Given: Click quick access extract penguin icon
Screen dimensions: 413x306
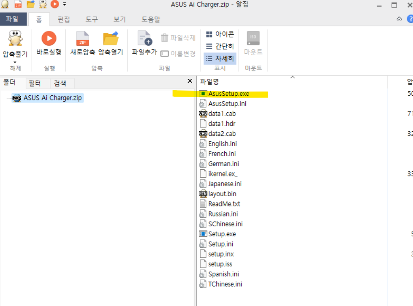Looking at the screenshot, I should [43, 4].
